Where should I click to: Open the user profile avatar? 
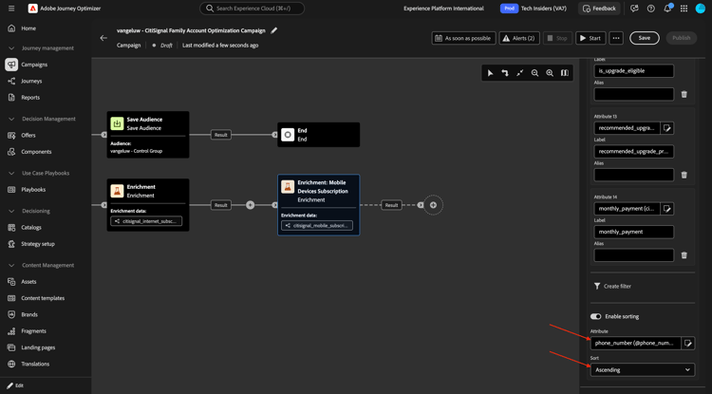point(701,9)
